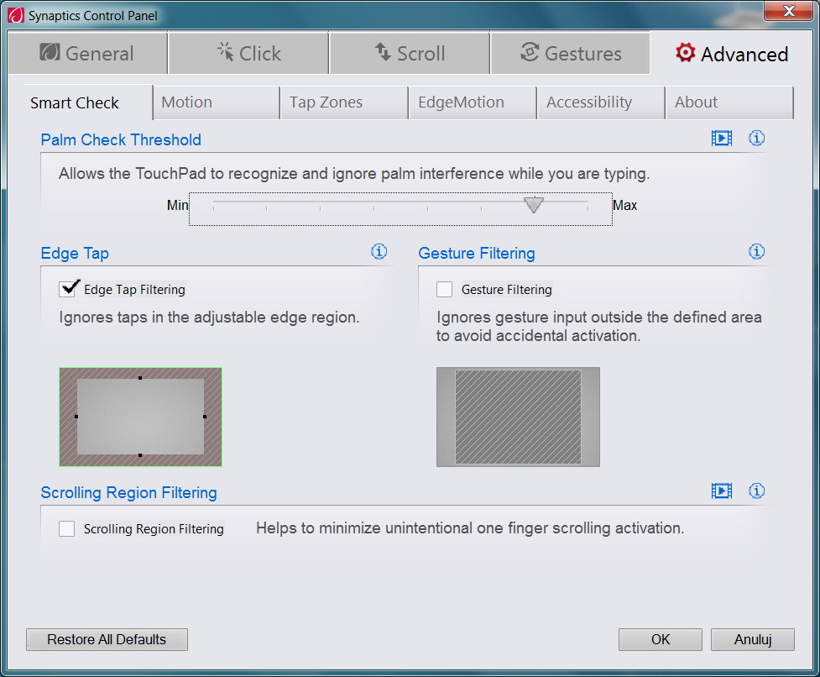820x677 pixels.
Task: Open the Tap Zones sub-tab
Action: point(345,102)
